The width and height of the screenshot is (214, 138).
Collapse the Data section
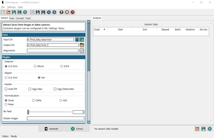click(83, 35)
